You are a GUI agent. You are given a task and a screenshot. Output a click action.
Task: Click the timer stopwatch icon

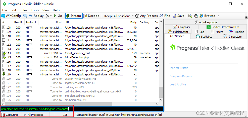[196, 16]
